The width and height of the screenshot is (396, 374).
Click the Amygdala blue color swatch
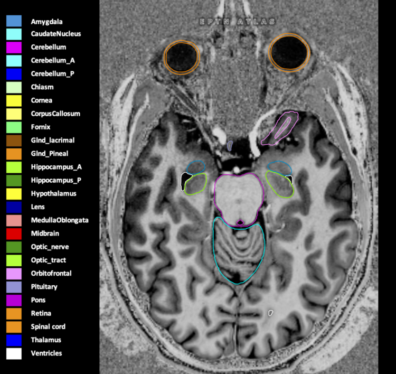click(x=14, y=21)
